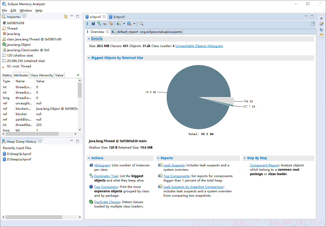The image size is (326, 227).
Task: Click the Leak Suspects report icon
Action: point(160,165)
